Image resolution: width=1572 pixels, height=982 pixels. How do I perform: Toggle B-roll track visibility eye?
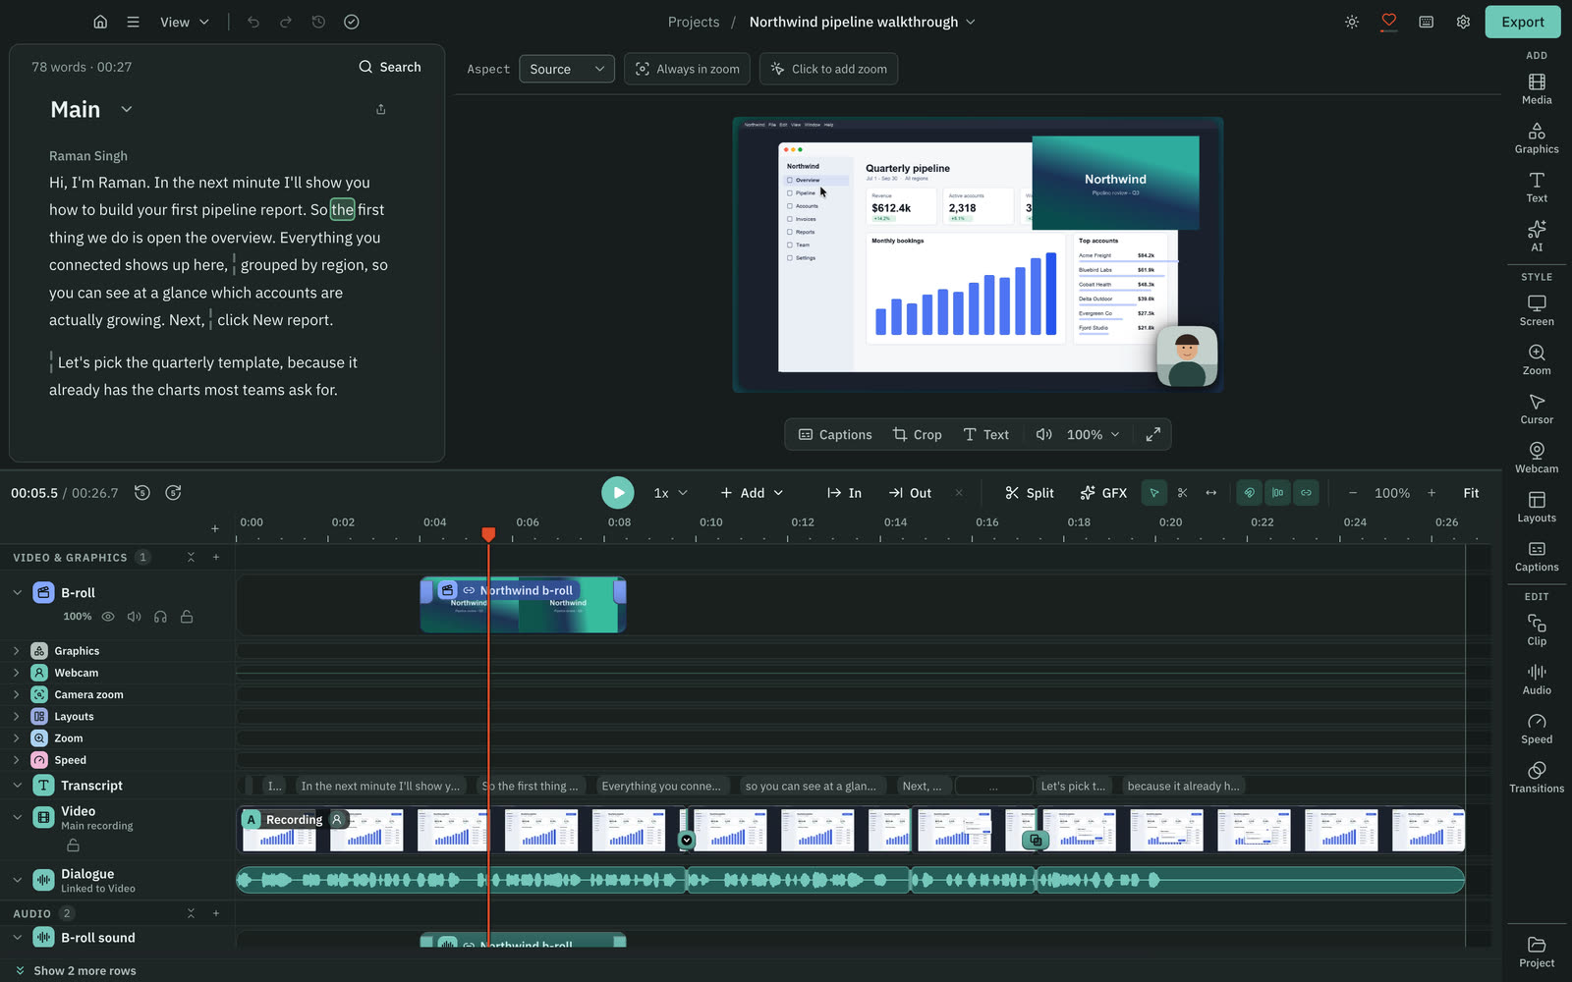(108, 617)
